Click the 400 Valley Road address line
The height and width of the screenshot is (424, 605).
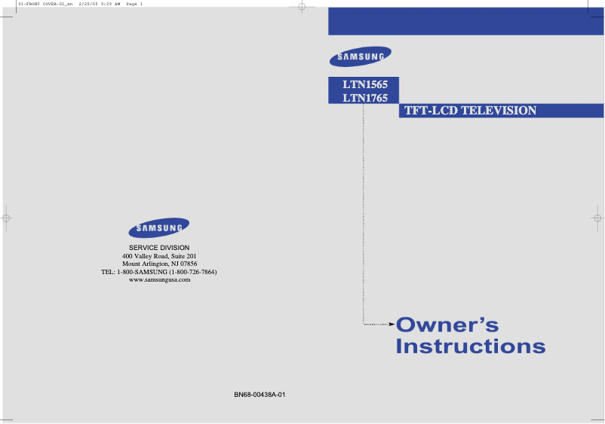point(159,256)
